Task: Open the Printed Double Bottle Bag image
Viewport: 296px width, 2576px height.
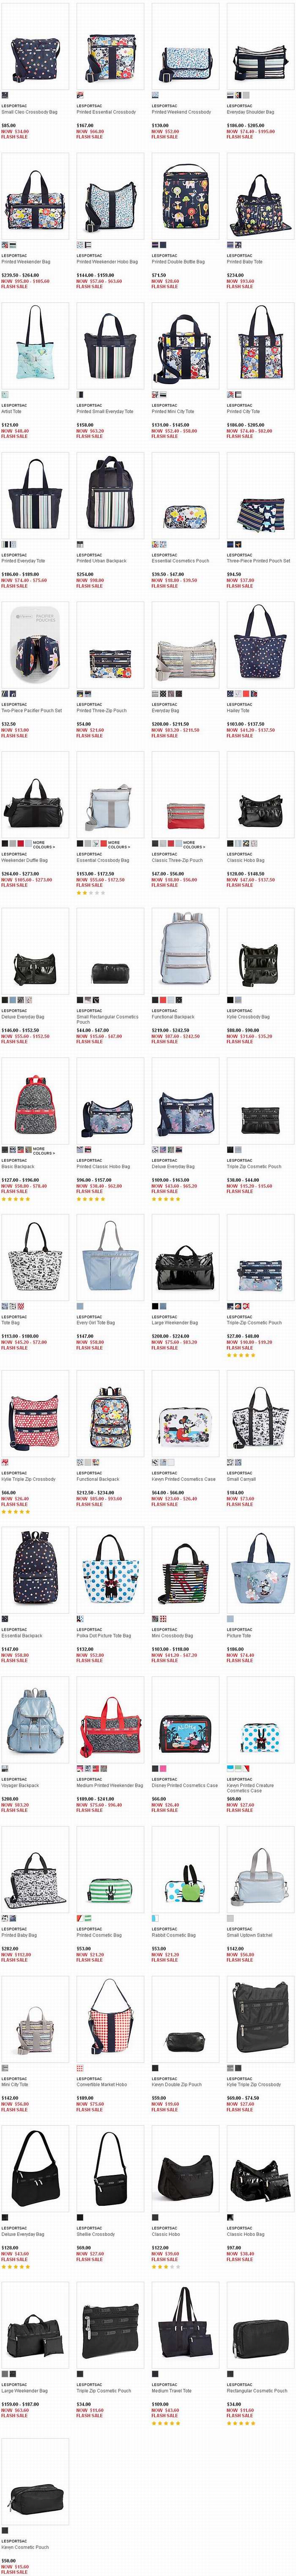Action: pos(185,196)
